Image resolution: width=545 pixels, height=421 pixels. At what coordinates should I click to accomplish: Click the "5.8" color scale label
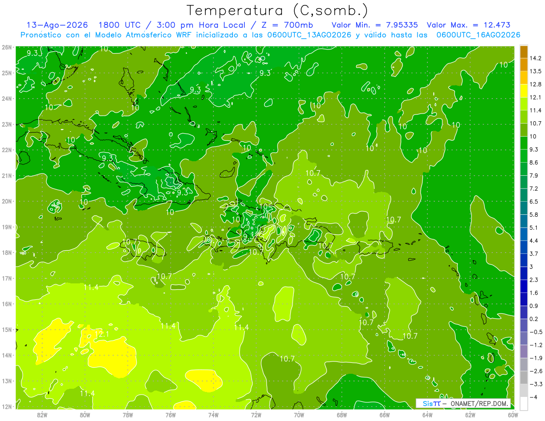(x=534, y=215)
